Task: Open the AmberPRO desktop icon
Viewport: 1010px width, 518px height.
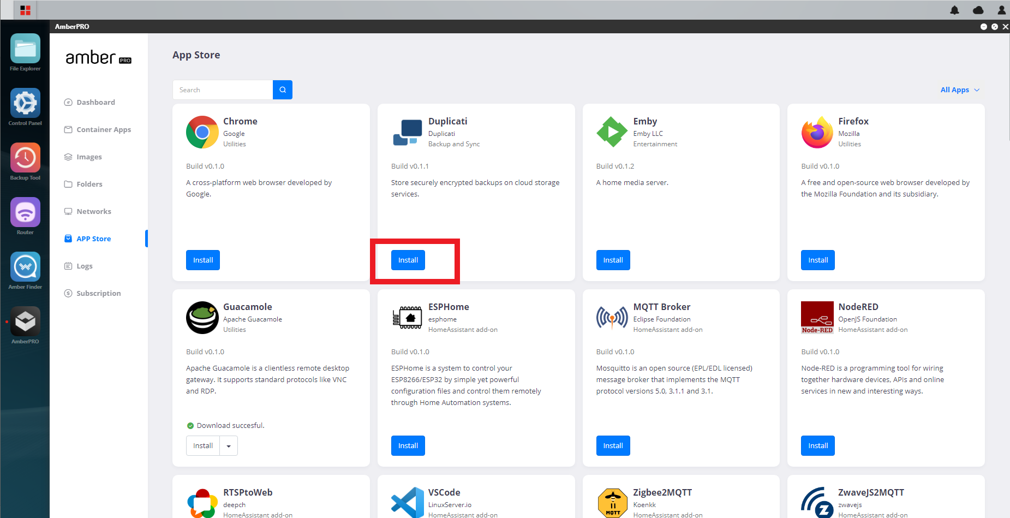Action: [x=25, y=321]
